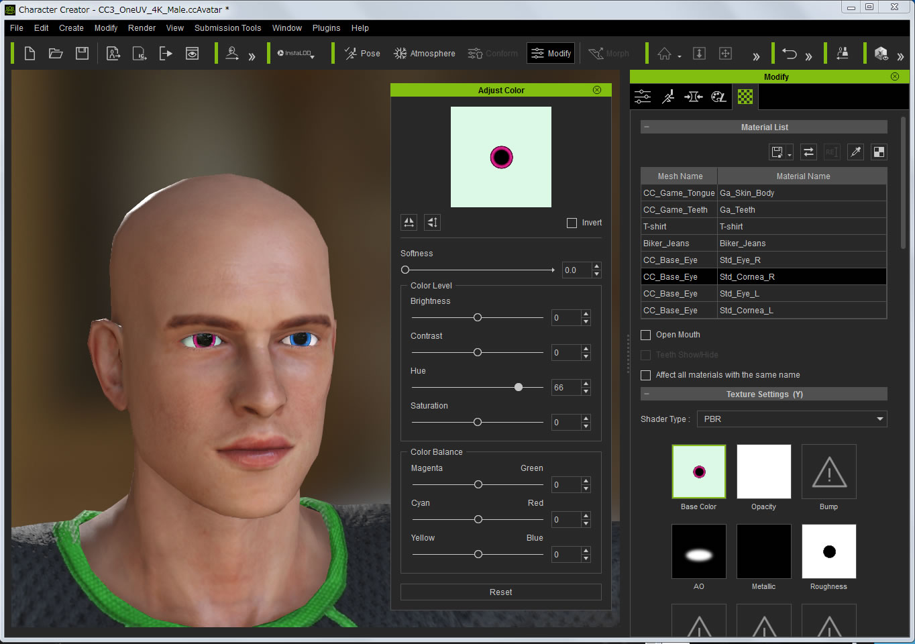Click the swap material arrows icon
This screenshot has height=644, width=915.
[x=809, y=152]
